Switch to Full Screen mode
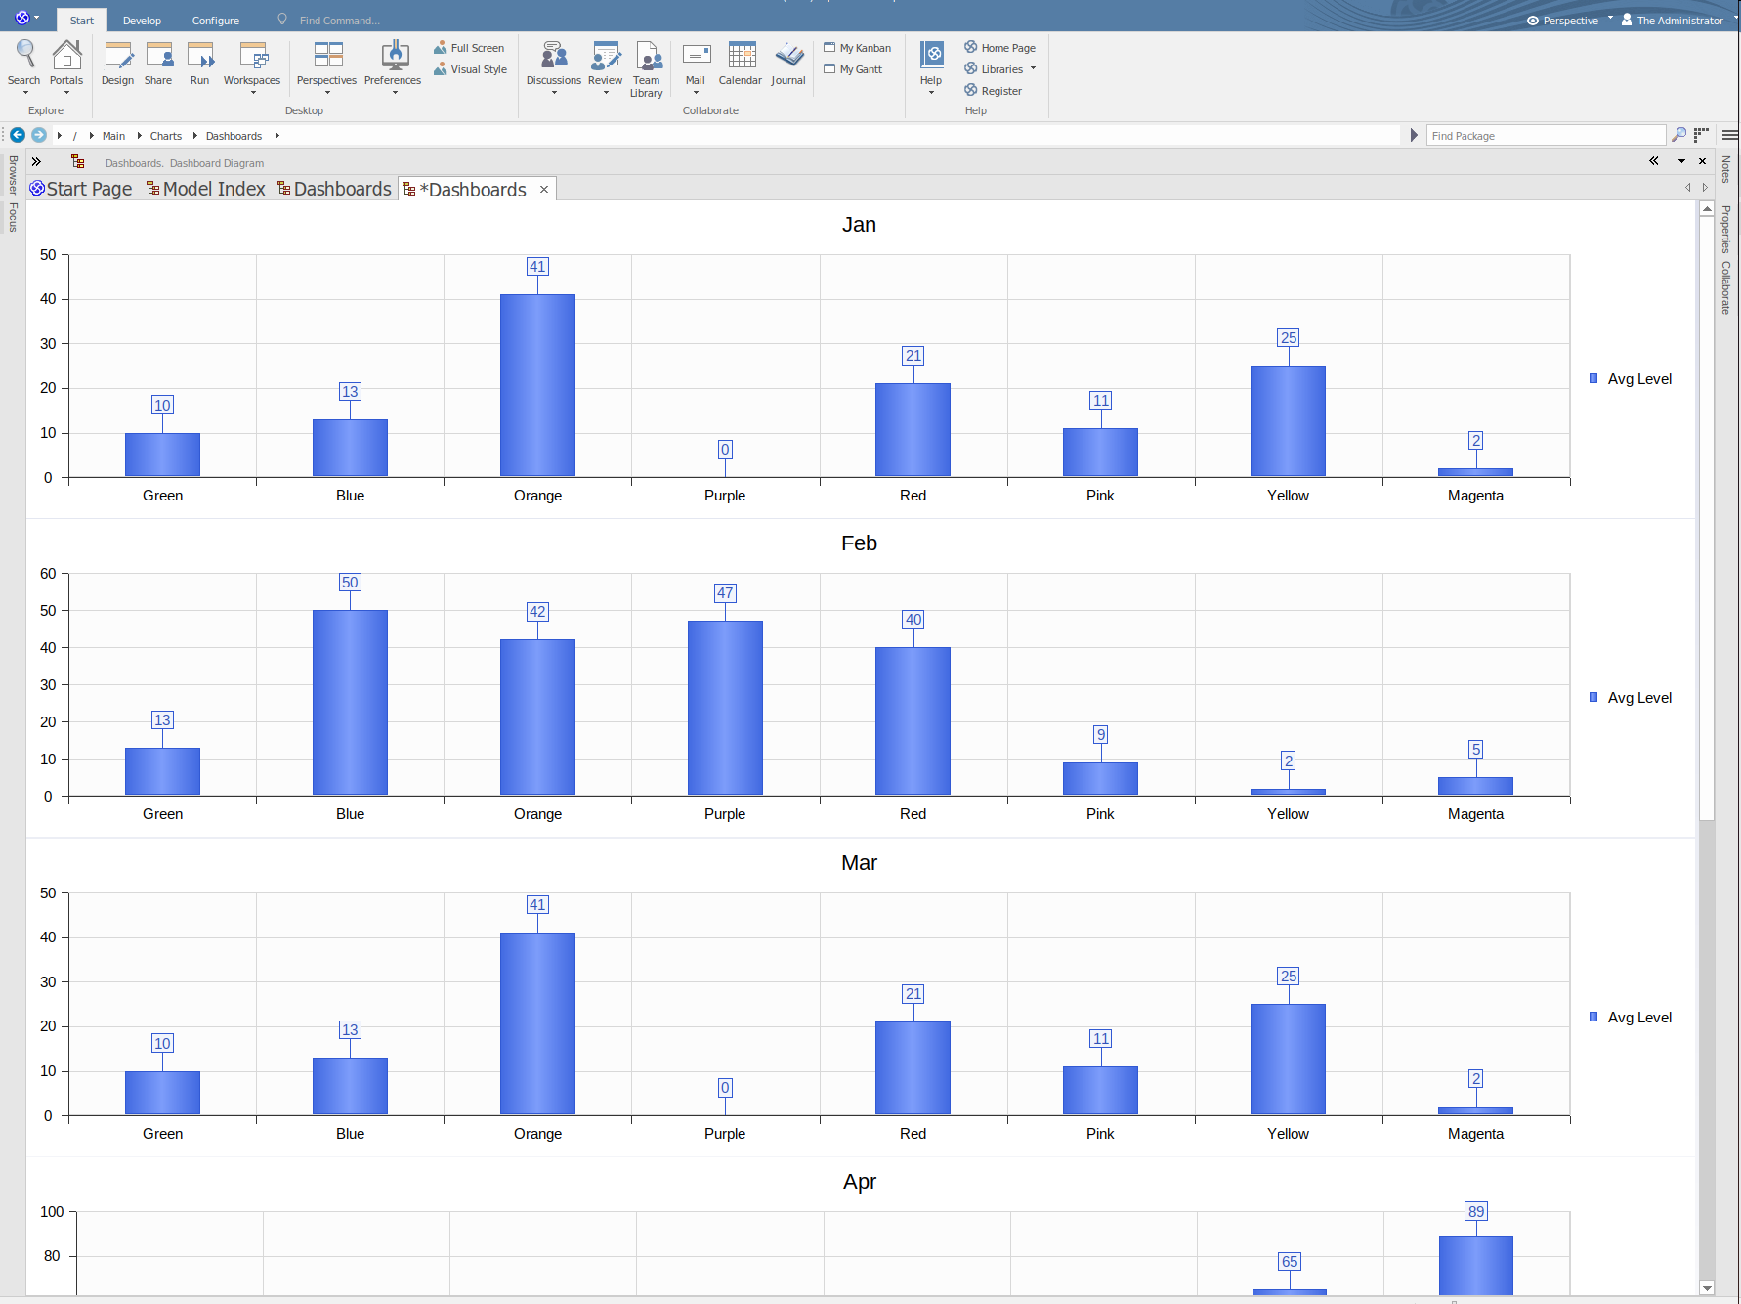This screenshot has width=1741, height=1304. 469,48
